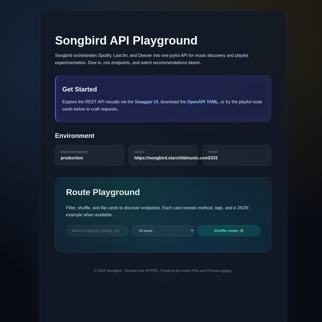Click the Shuffle routes button
The height and width of the screenshot is (322, 322).
click(x=229, y=230)
